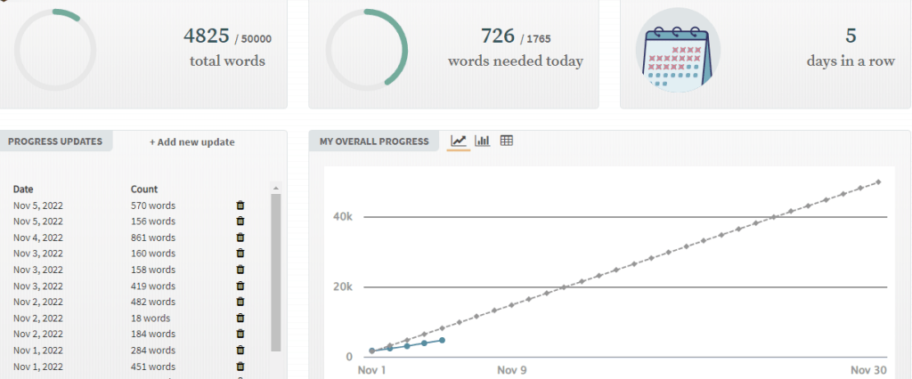Delete the 419 words update
912x379 pixels.
point(240,286)
